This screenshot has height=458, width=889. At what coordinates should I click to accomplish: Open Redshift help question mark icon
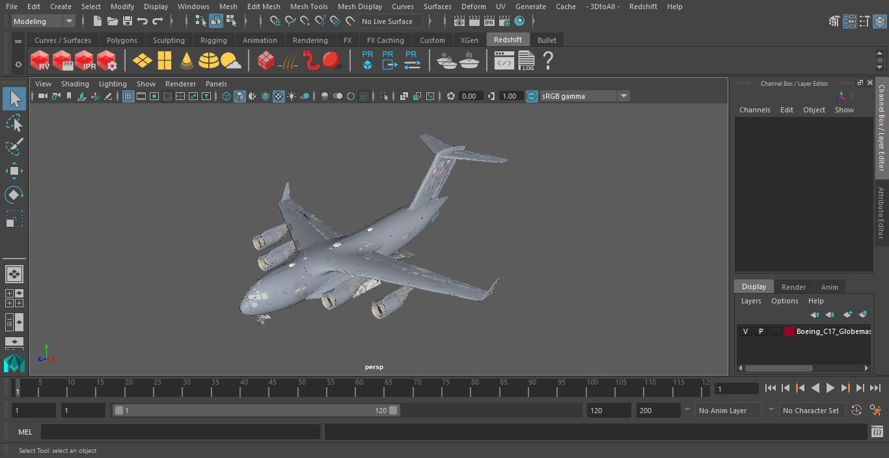(548, 60)
